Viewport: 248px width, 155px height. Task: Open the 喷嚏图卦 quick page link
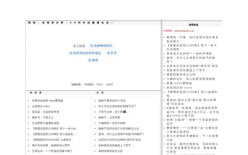click(x=89, y=84)
